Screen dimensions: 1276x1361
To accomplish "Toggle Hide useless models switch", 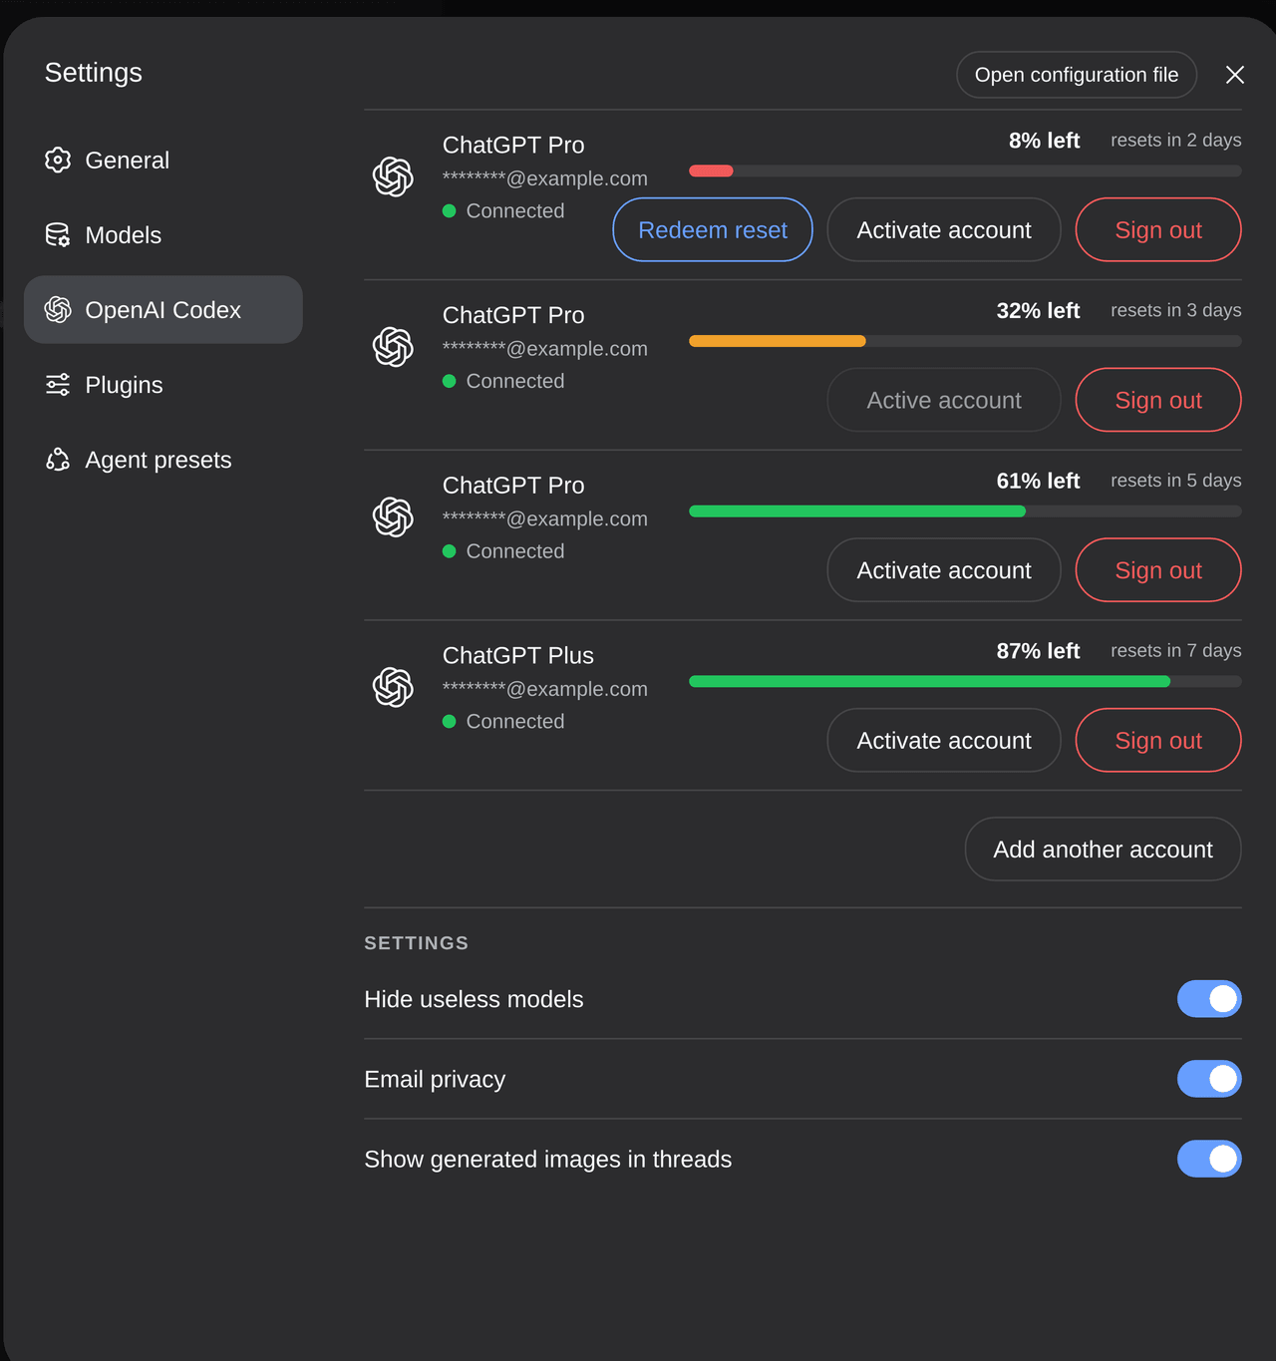I will [x=1209, y=999].
